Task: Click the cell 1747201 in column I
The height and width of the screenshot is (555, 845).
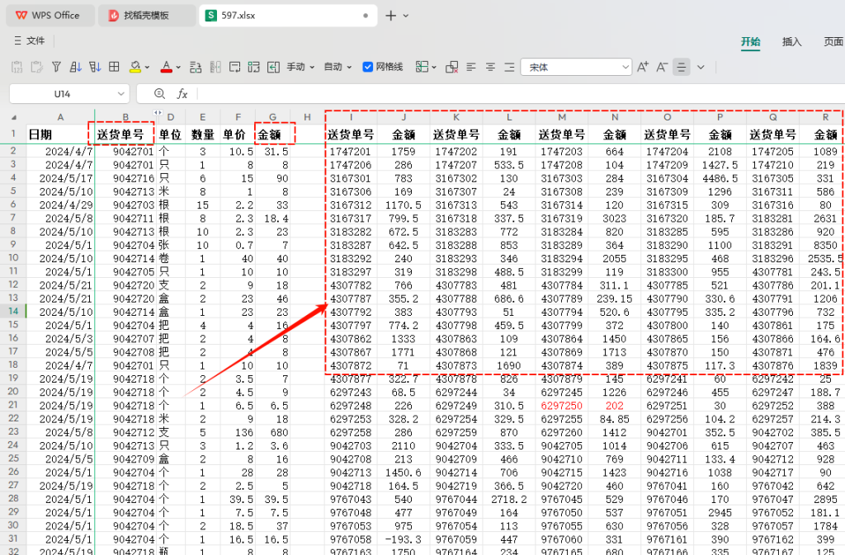Action: click(350, 152)
